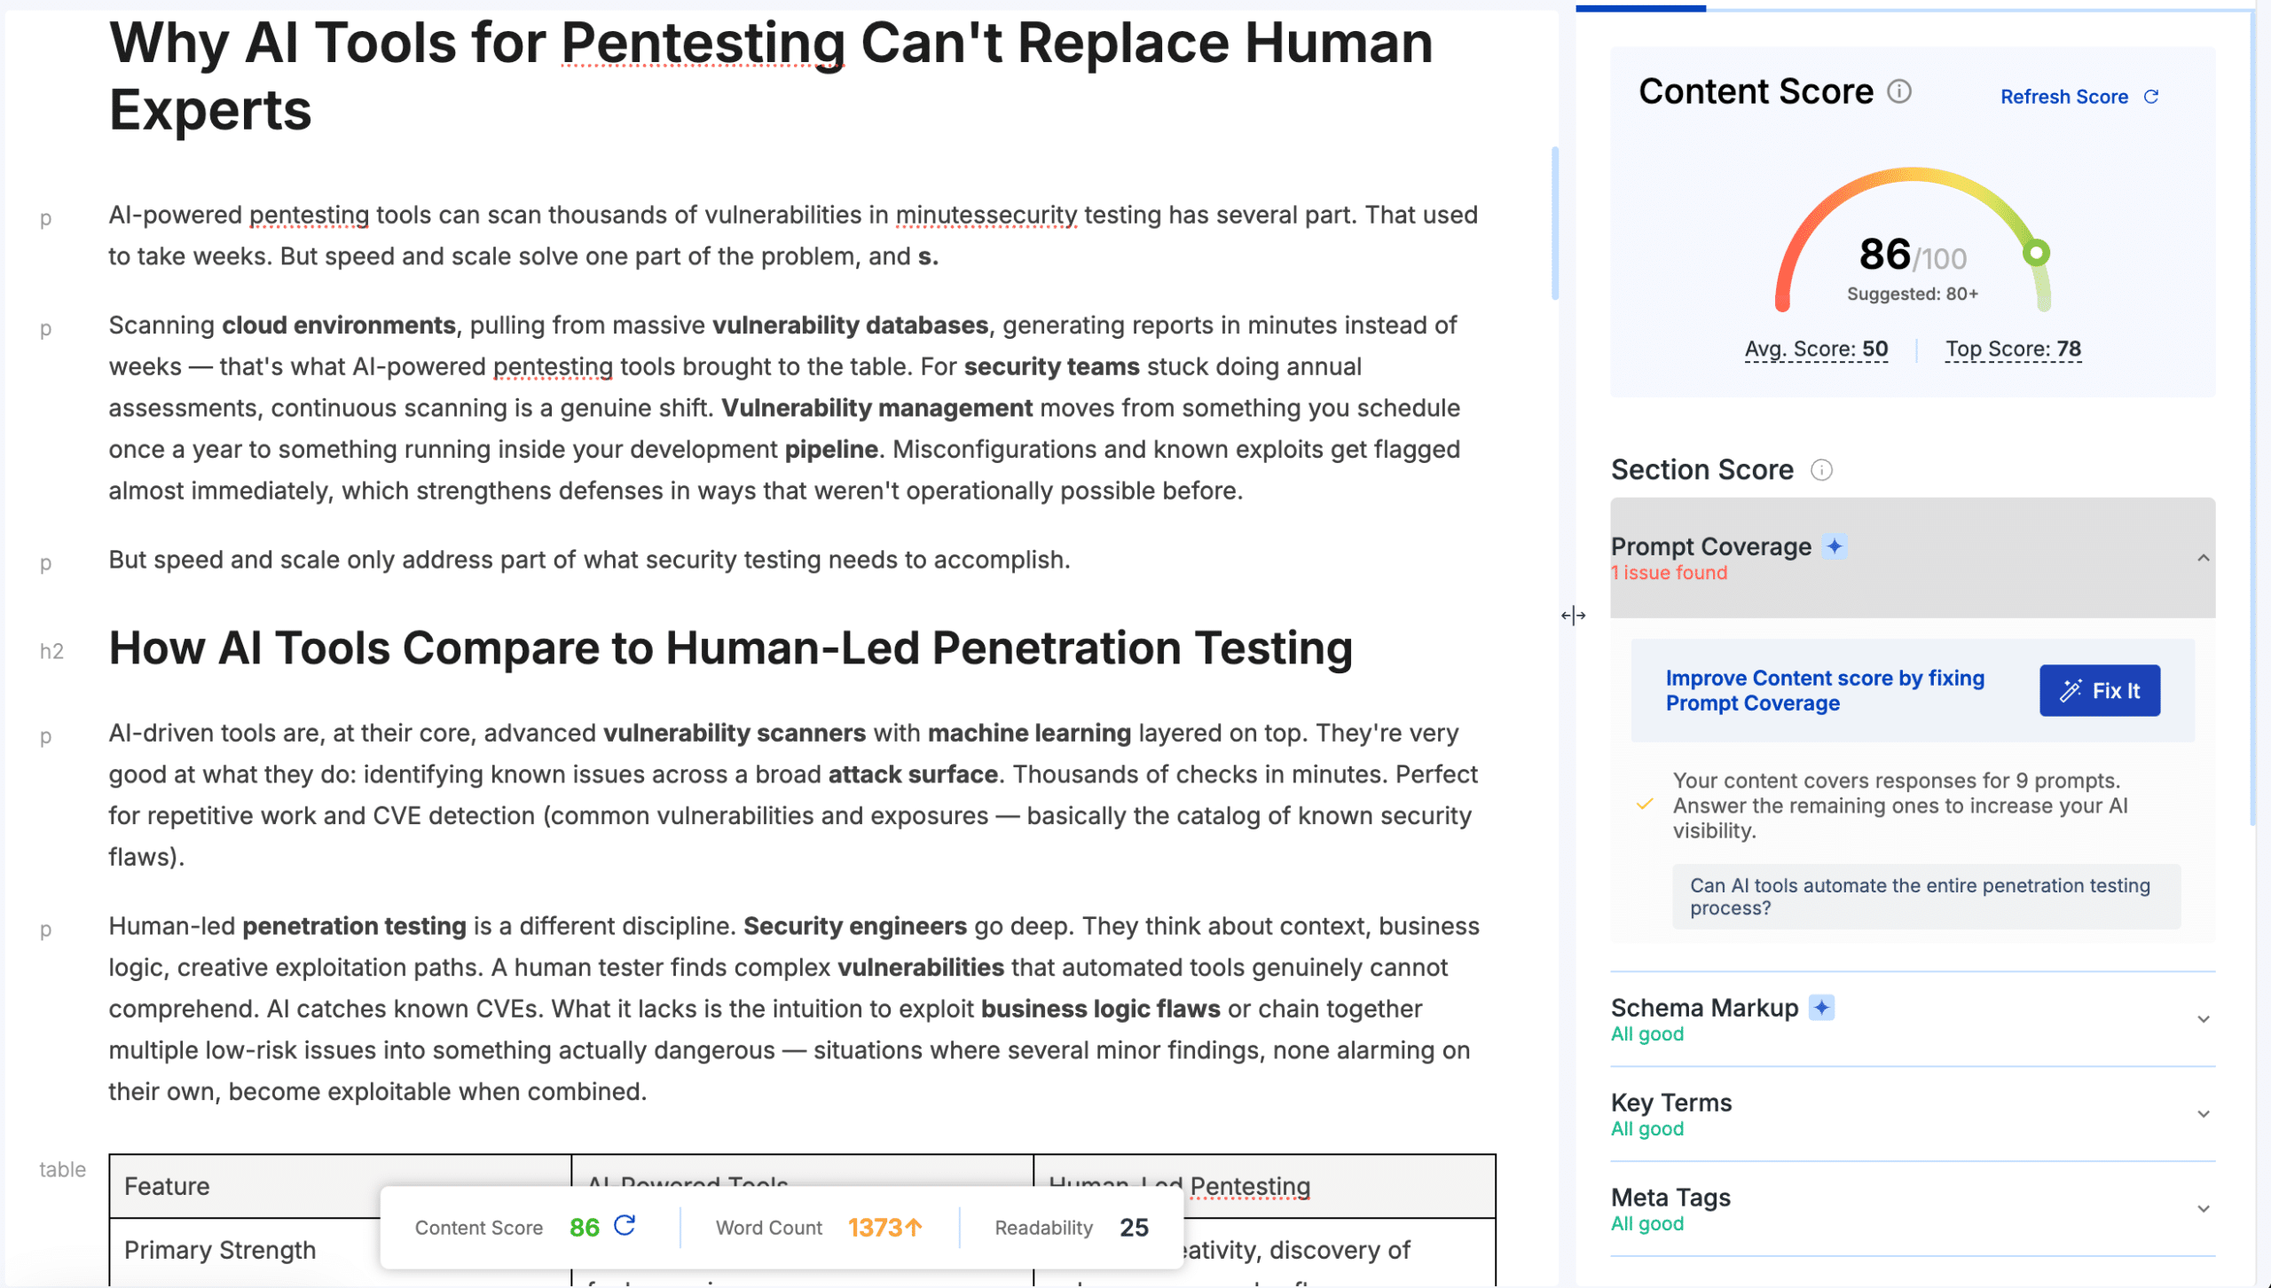Viewport: 2271px width, 1288px height.
Task: Click the Refresh Score link
Action: click(x=2063, y=97)
